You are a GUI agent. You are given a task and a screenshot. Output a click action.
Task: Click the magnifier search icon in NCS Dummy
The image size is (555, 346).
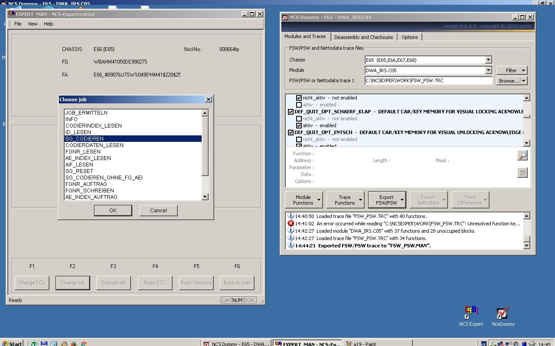click(x=522, y=155)
